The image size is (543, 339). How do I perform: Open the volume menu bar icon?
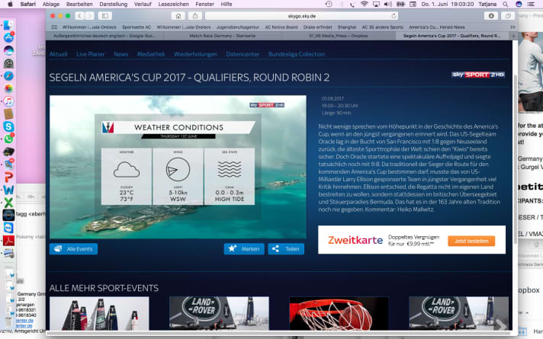[388, 4]
